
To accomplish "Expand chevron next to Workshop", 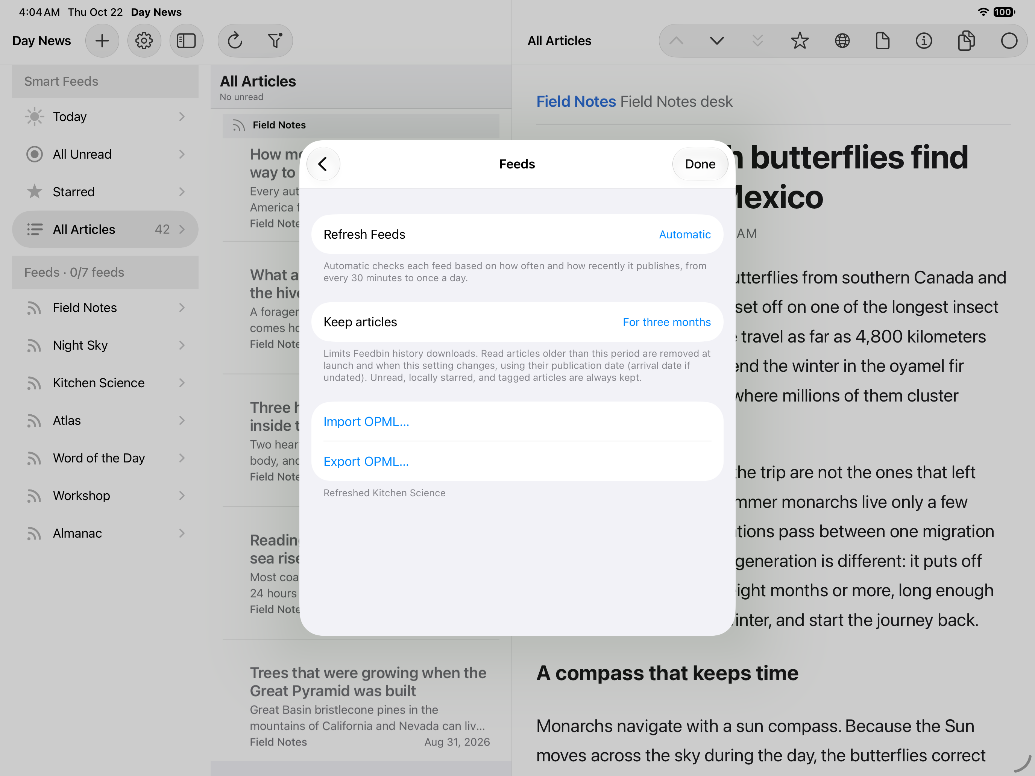I will 182,496.
